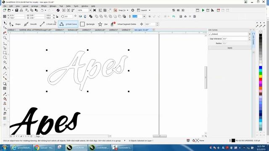Switch to the Untitled-4 document tab

click(113, 30)
